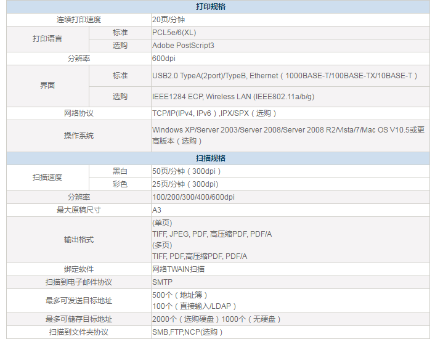Screen dimensions: 435x339
Task: Click 100个（直接输入/LDAP） line
Action: [x=194, y=306]
